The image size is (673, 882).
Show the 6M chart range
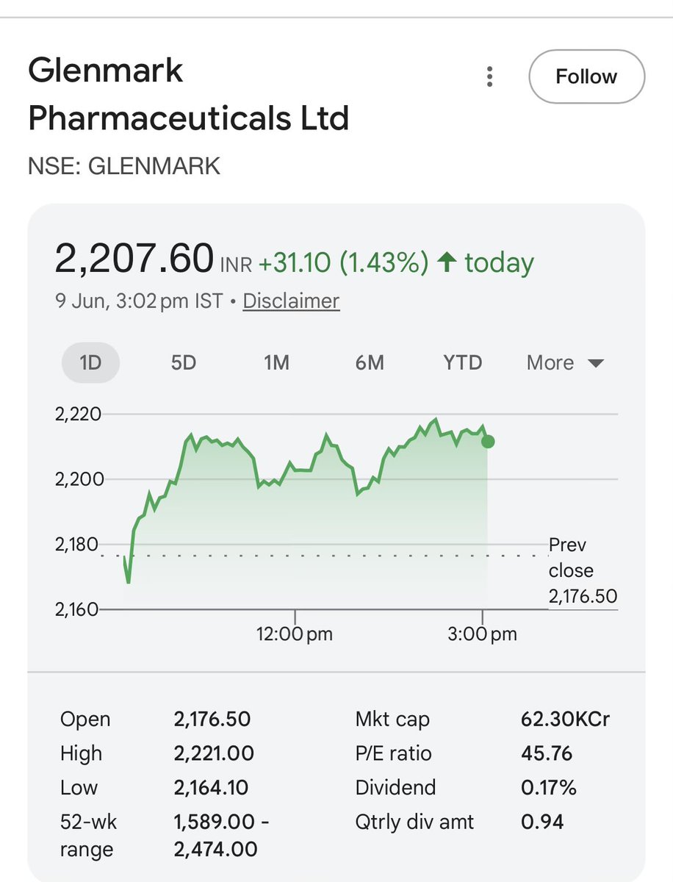(370, 362)
